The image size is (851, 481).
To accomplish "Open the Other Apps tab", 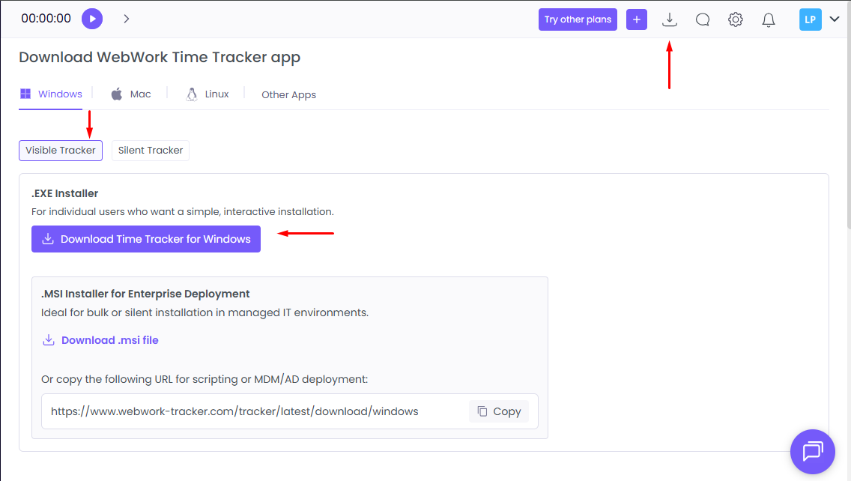I will point(288,94).
